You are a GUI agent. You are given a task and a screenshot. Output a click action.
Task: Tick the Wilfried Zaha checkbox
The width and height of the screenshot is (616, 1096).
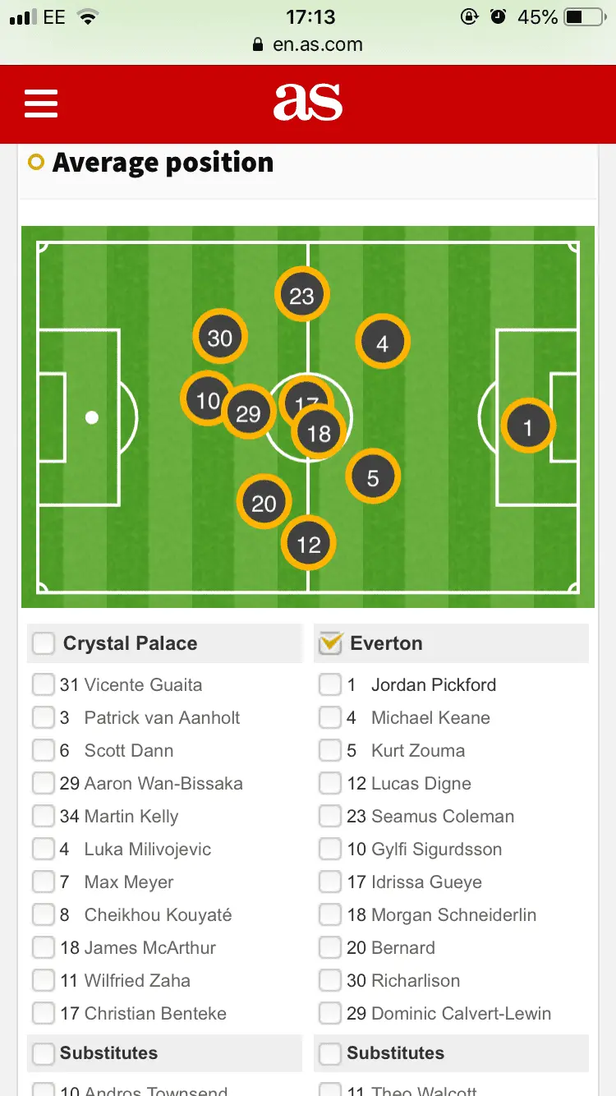(44, 980)
